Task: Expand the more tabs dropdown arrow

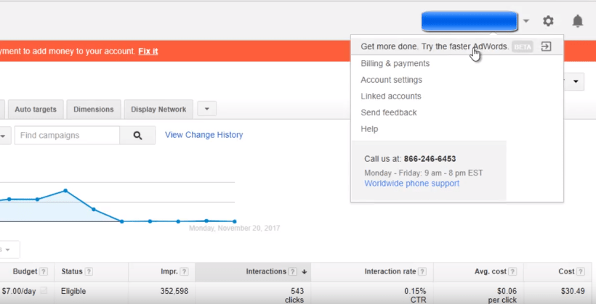Action: coord(206,109)
